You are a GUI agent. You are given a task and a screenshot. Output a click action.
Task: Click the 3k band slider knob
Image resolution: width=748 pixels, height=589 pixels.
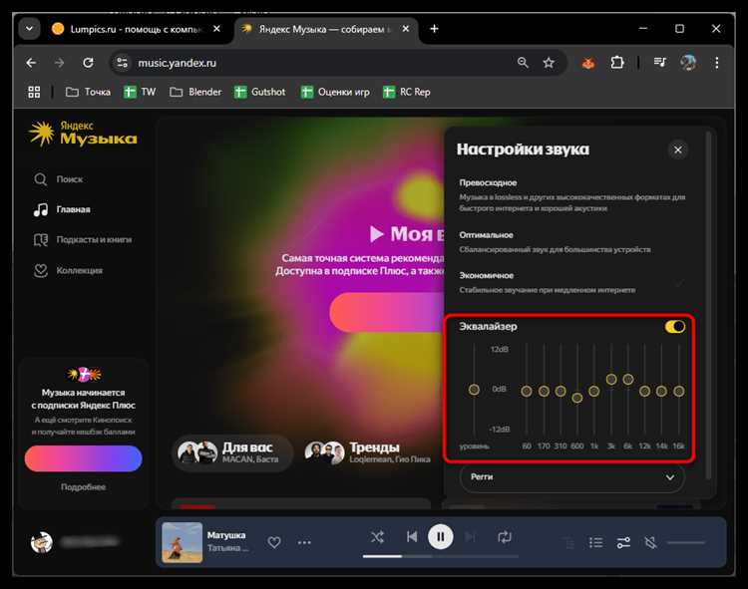[611, 380]
